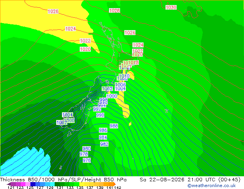Screen dimensions: 244x189
Task: Click the 984 contour label
Action: click(103, 137)
